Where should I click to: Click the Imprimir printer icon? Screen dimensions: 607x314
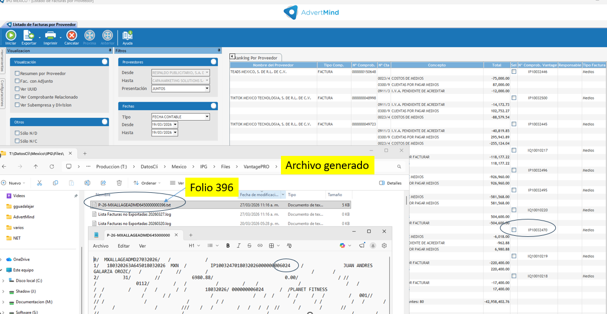pyautogui.click(x=51, y=36)
